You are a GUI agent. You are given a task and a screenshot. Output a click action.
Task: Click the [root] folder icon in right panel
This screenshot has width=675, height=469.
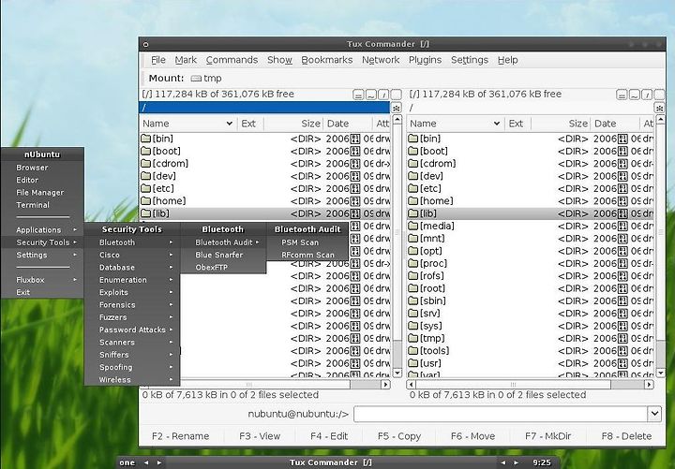coord(413,288)
